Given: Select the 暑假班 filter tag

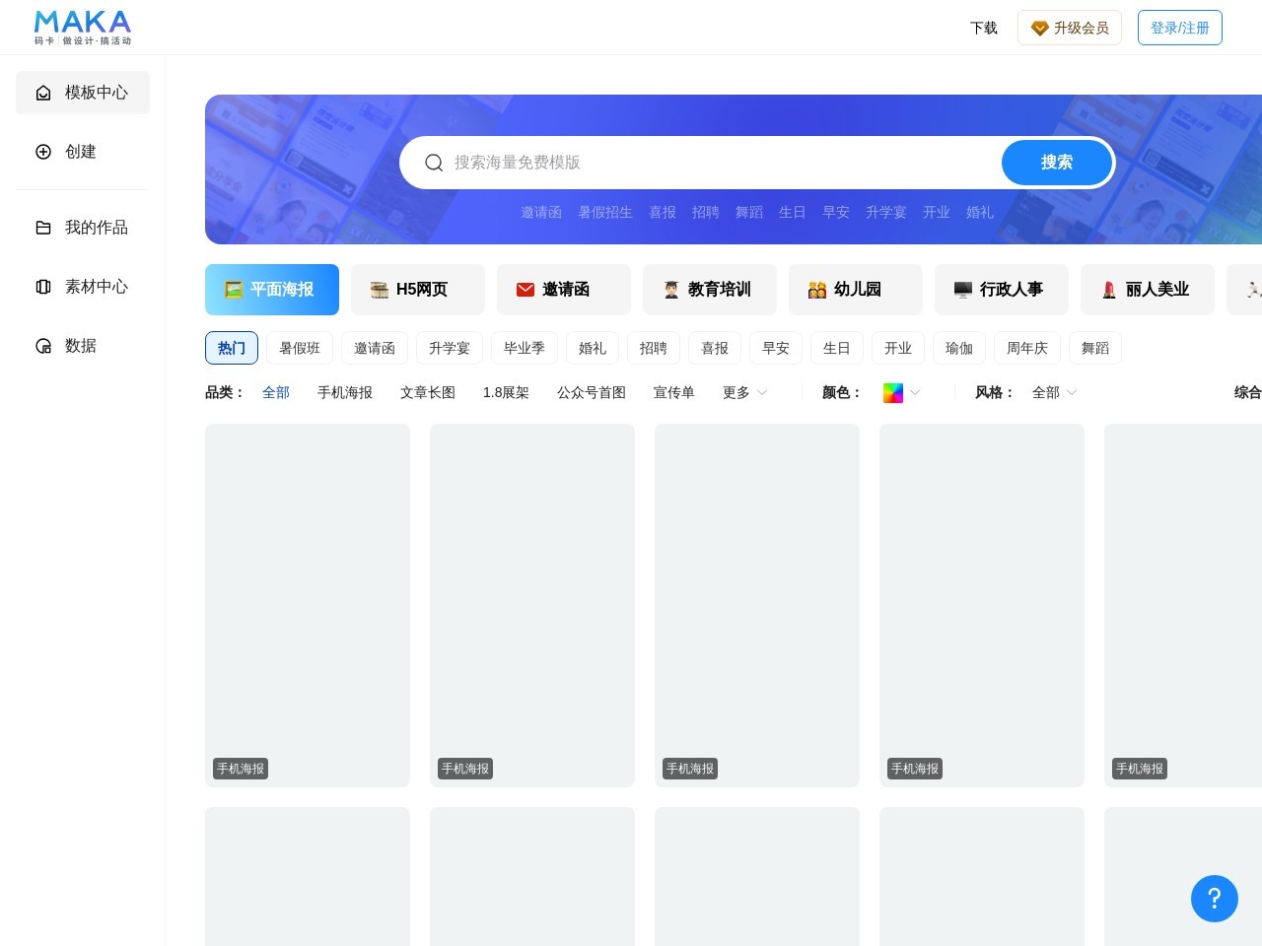Looking at the screenshot, I should (300, 348).
